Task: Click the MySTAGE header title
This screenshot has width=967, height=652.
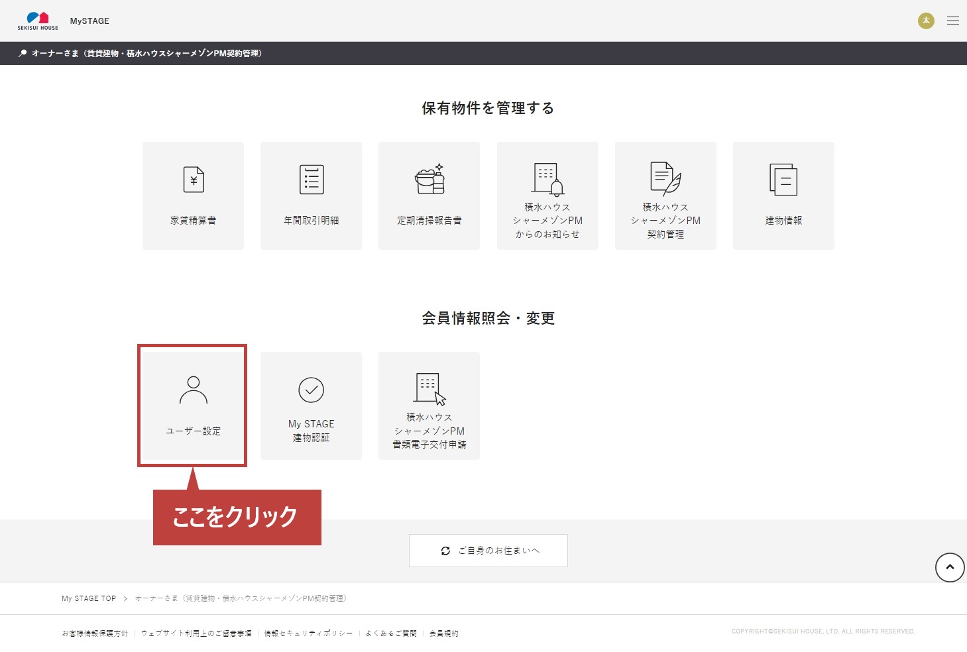Action: pyautogui.click(x=89, y=21)
